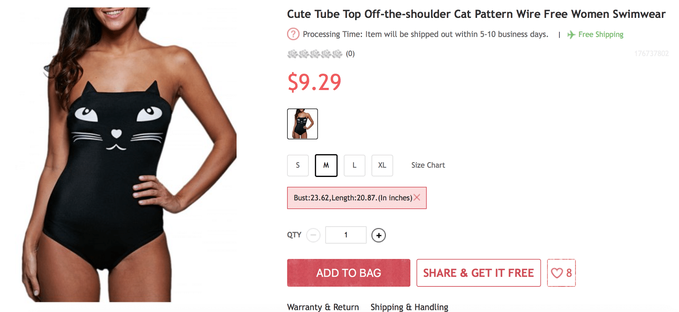The image size is (679, 312).
Task: Click the processing time question mark icon
Action: point(293,34)
